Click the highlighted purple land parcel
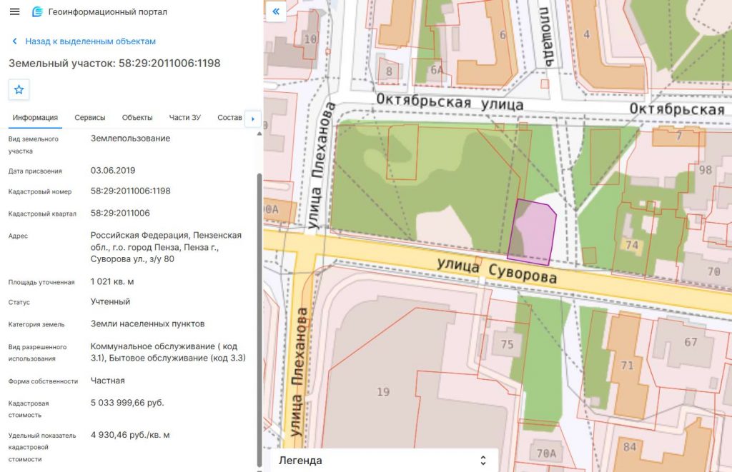The height and width of the screenshot is (472, 732). pyautogui.click(x=533, y=232)
